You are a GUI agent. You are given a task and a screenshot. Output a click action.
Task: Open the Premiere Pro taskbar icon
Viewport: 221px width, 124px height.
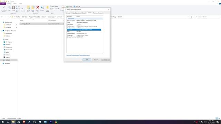(51, 122)
